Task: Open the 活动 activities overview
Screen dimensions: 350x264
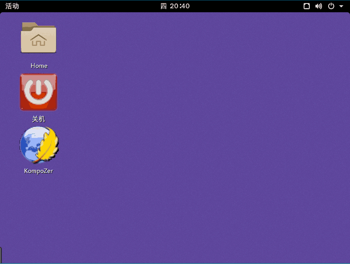Action: click(12, 6)
